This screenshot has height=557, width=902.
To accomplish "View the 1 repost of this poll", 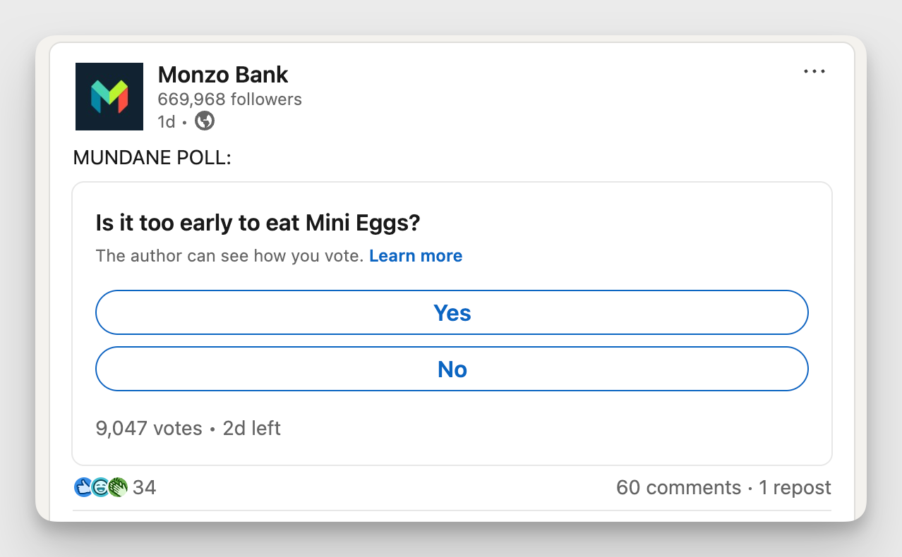I will tap(795, 486).
